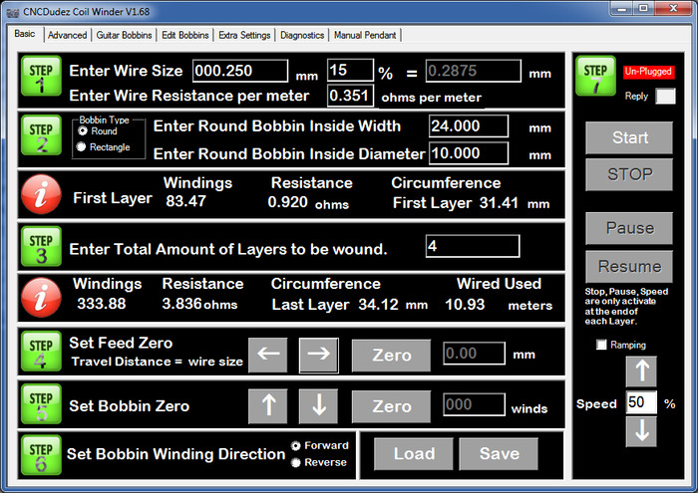This screenshot has height=493, width=698.
Task: Click the Wired Used value 10.93
Action: (465, 305)
